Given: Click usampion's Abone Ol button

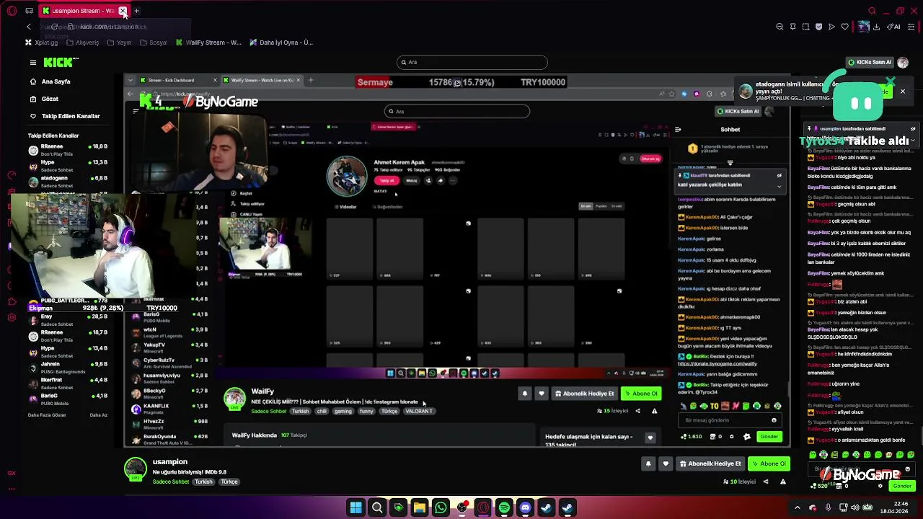Looking at the screenshot, I should (x=769, y=463).
